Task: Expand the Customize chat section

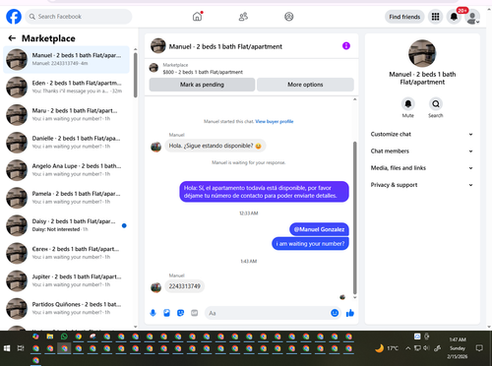Action: 422,134
